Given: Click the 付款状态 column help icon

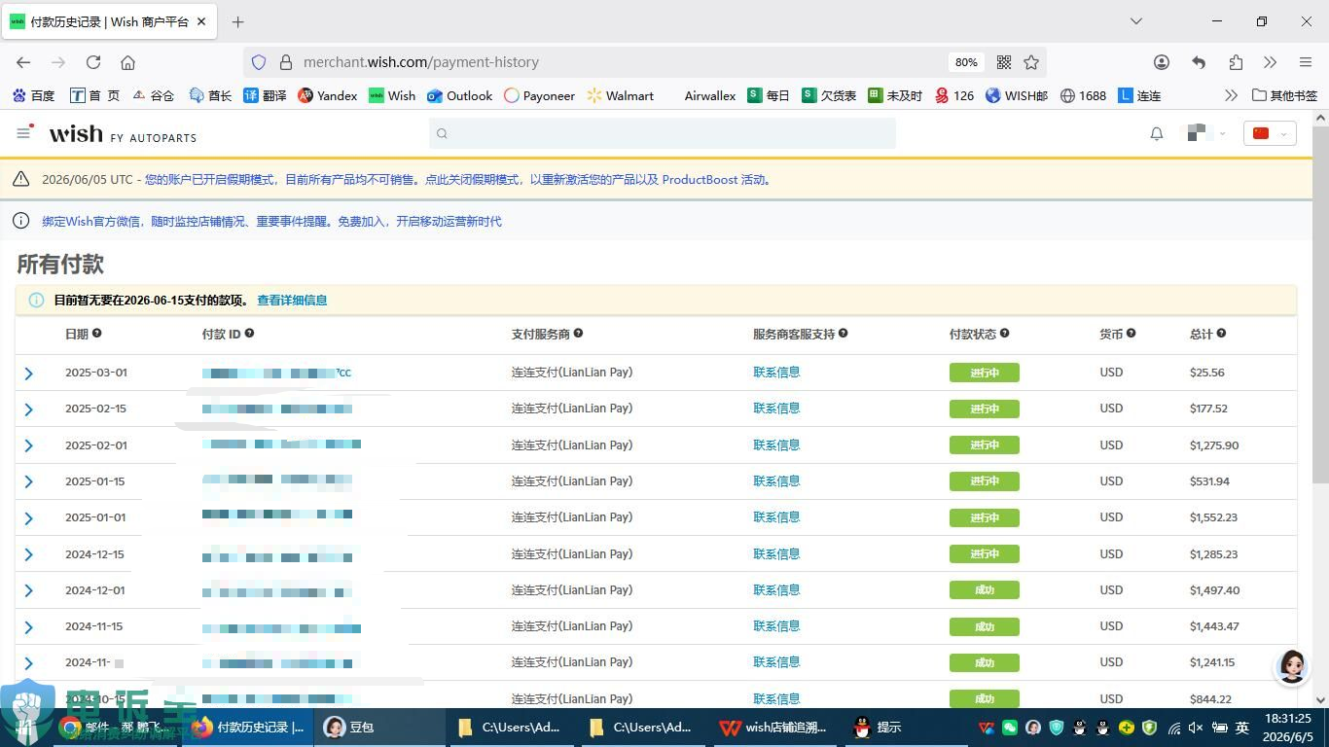Looking at the screenshot, I should (x=1004, y=333).
